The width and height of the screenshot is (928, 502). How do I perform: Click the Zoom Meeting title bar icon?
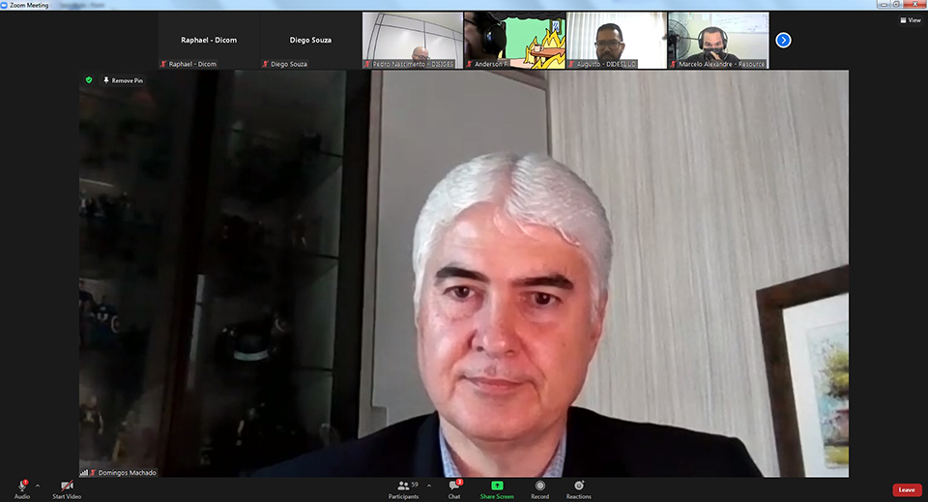coord(7,5)
